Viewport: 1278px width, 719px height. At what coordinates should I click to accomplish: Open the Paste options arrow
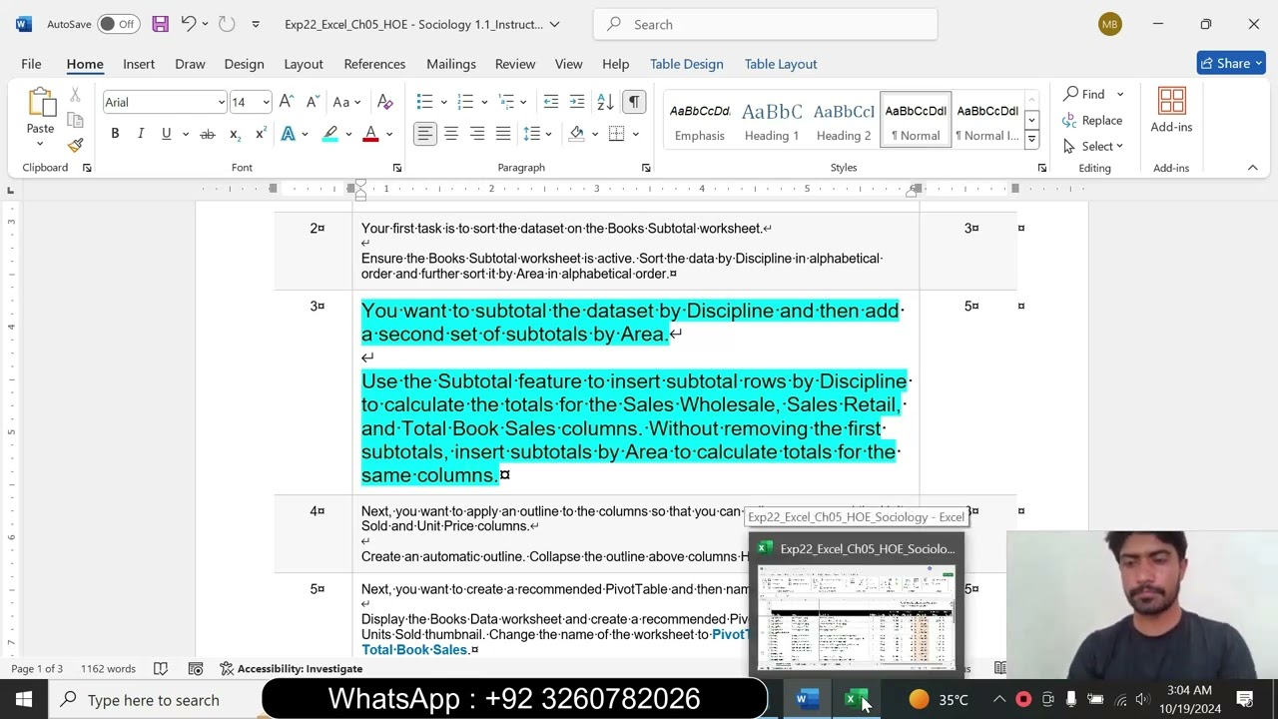point(40,145)
